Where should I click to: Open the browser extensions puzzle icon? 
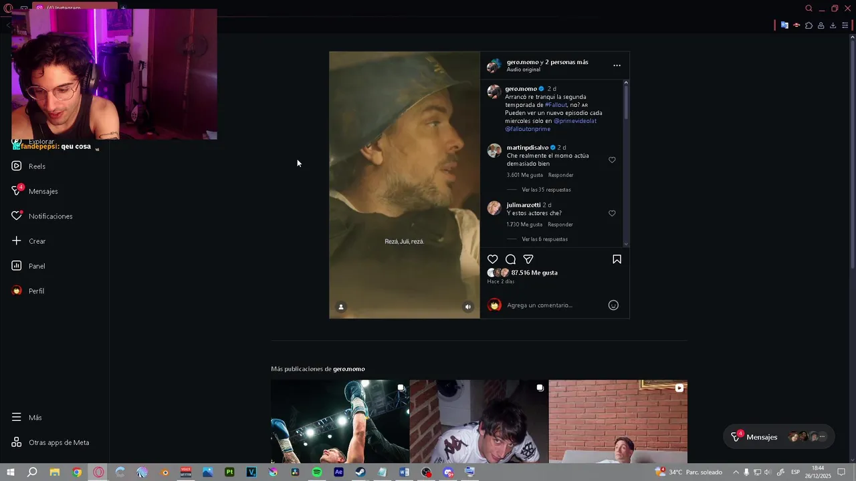[809, 25]
